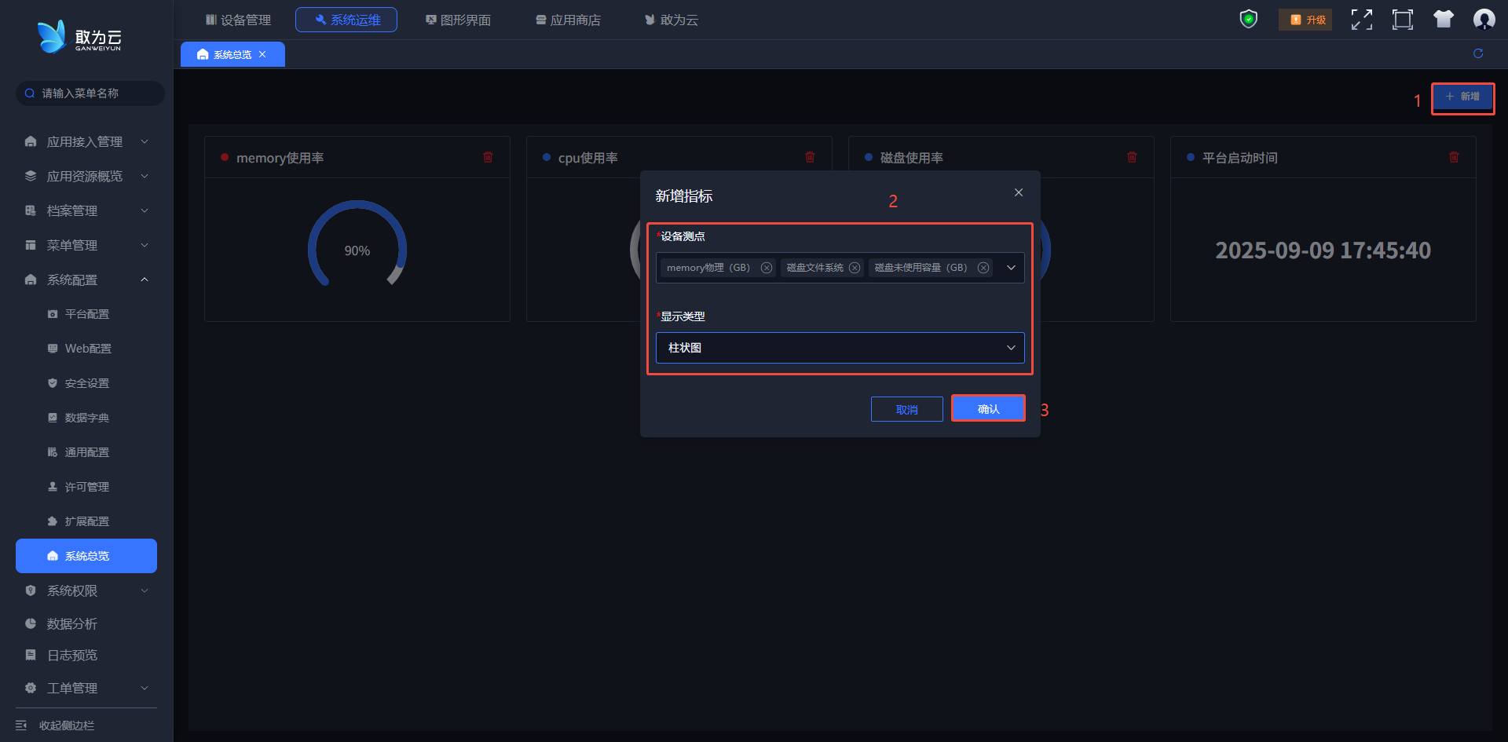The image size is (1508, 742).
Task: Toggle fullscreen mode icon
Action: [1362, 20]
